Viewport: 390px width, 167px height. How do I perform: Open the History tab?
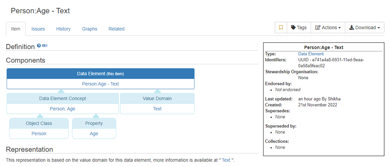pyautogui.click(x=63, y=29)
